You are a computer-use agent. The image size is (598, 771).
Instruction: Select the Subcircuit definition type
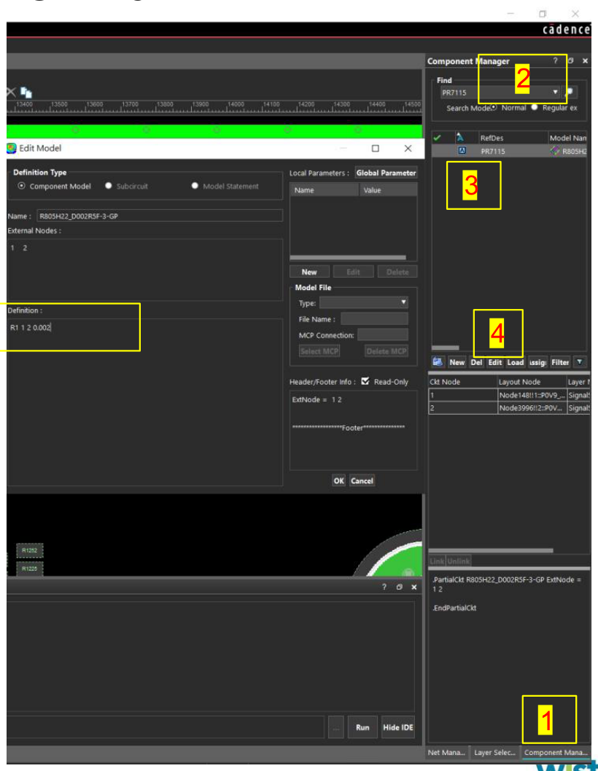[108, 186]
